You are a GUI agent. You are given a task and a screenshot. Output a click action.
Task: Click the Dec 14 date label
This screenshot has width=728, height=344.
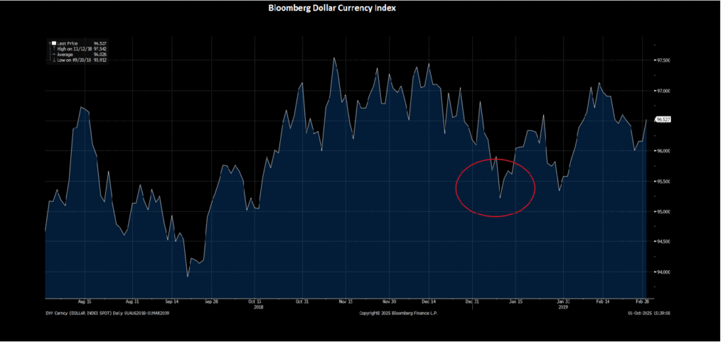tap(431, 300)
